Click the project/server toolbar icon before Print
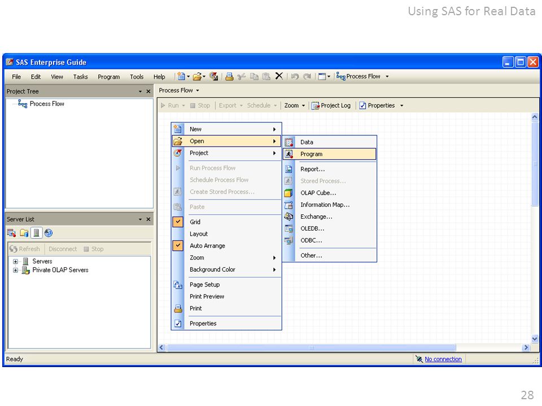 pos(213,76)
